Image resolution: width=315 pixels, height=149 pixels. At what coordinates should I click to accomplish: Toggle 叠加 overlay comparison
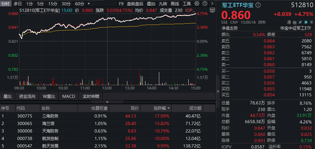pos(151,4)
